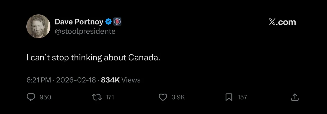This screenshot has width=327, height=114.
Task: Click the tweet text about Canada
Action: coord(93,58)
